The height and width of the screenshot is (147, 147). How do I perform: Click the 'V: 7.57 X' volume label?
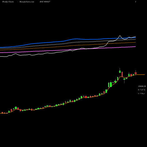pos(142,90)
